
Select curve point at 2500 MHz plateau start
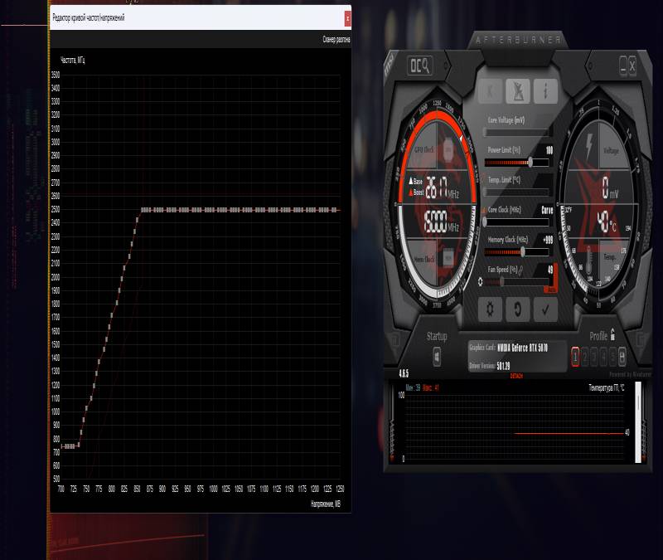click(143, 210)
